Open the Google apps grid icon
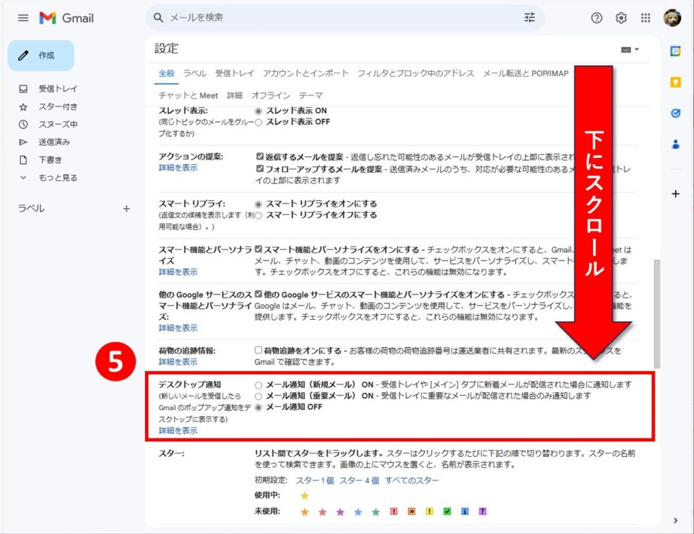The width and height of the screenshot is (694, 534). [x=645, y=18]
